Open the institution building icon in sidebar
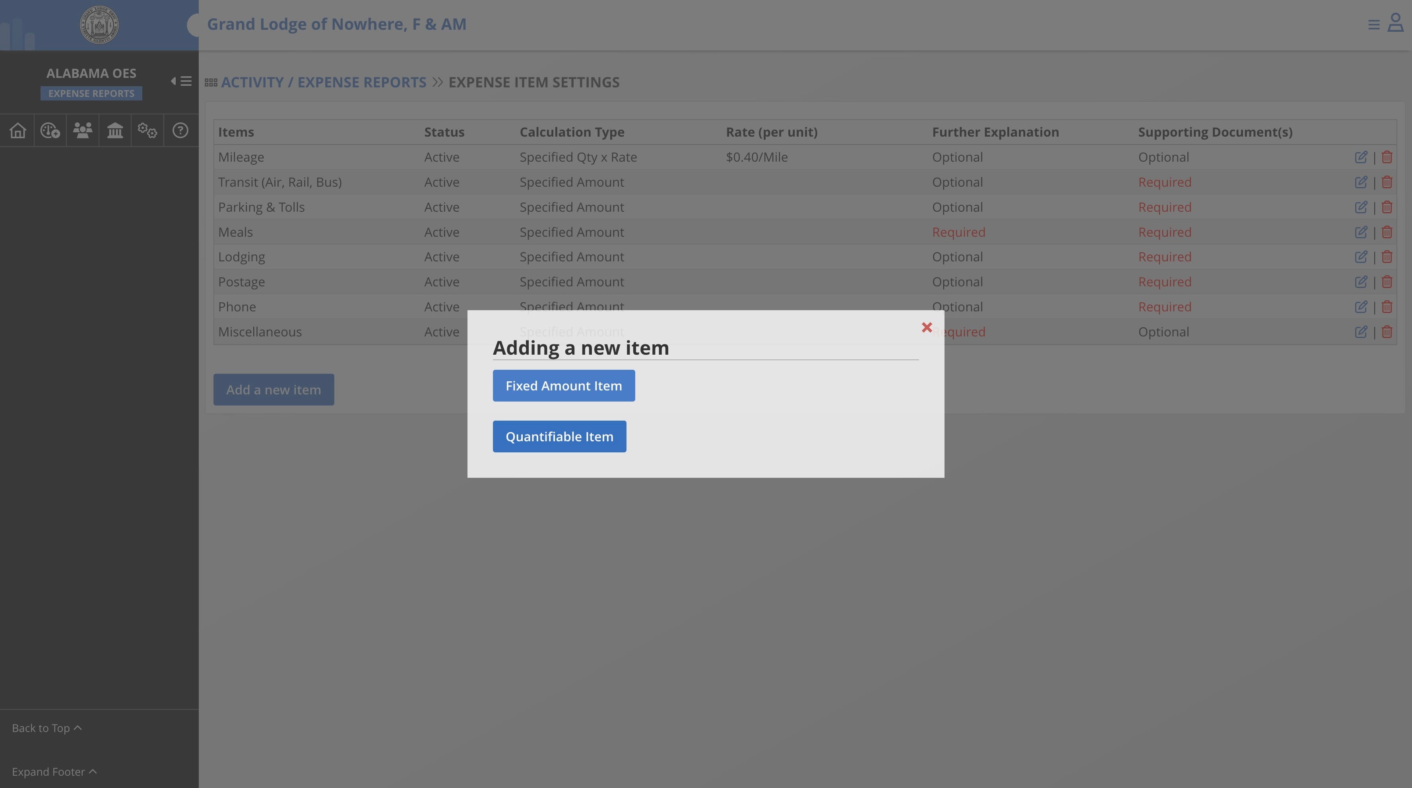 coord(115,130)
